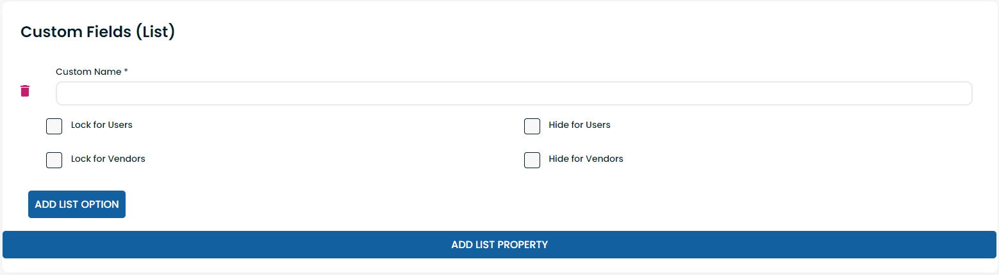Enable the Lock for Users checkbox
Image resolution: width=999 pixels, height=275 pixels.
pos(54,126)
